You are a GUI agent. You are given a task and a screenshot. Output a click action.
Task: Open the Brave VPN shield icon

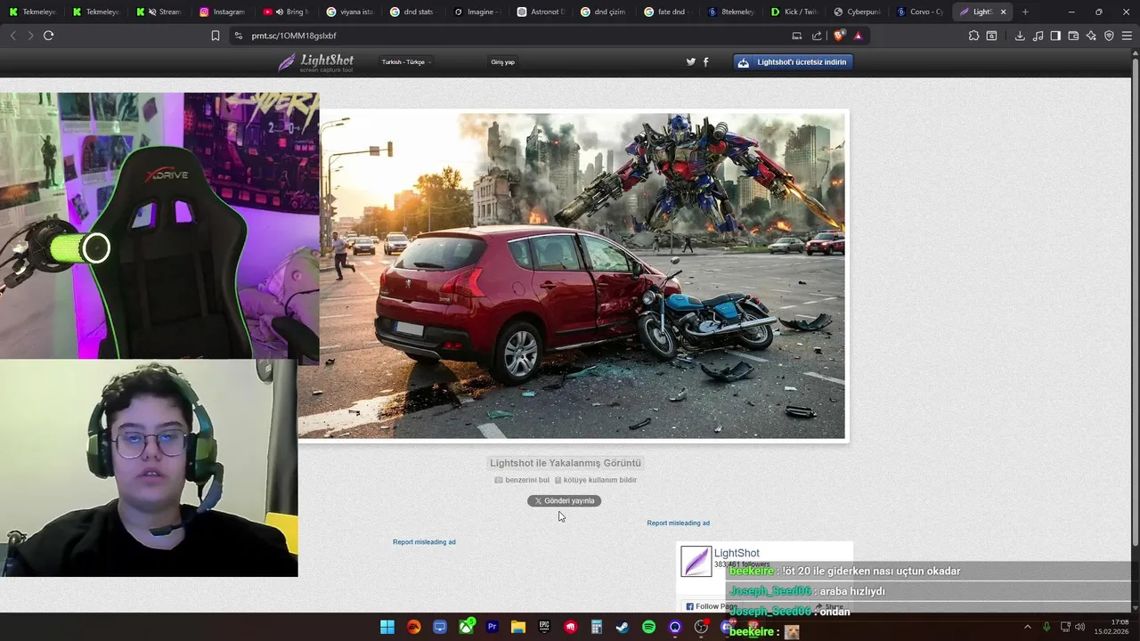coord(1109,36)
